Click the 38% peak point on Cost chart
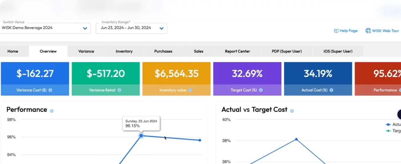The width and height of the screenshot is (401, 164). 297,139
